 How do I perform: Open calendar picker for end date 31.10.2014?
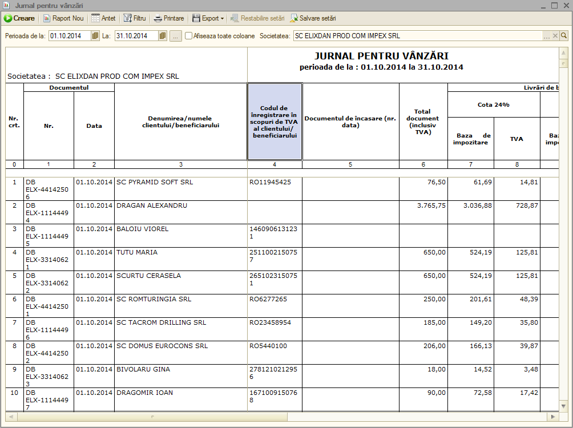(x=163, y=36)
